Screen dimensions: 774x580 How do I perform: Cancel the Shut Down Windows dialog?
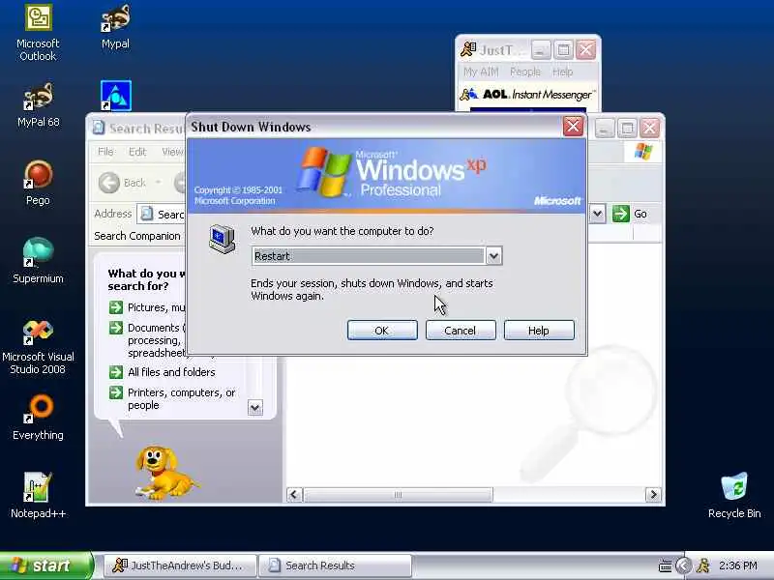point(461,331)
